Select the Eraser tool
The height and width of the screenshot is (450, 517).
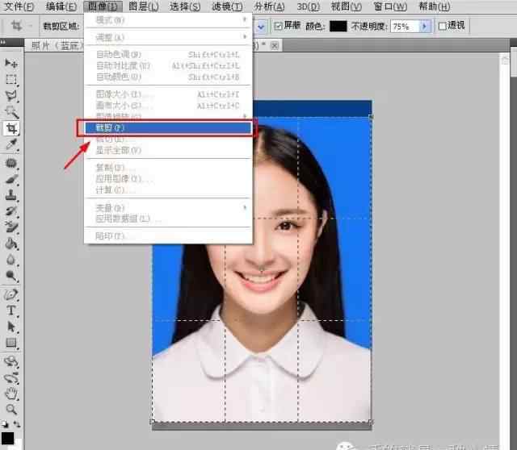point(11,227)
